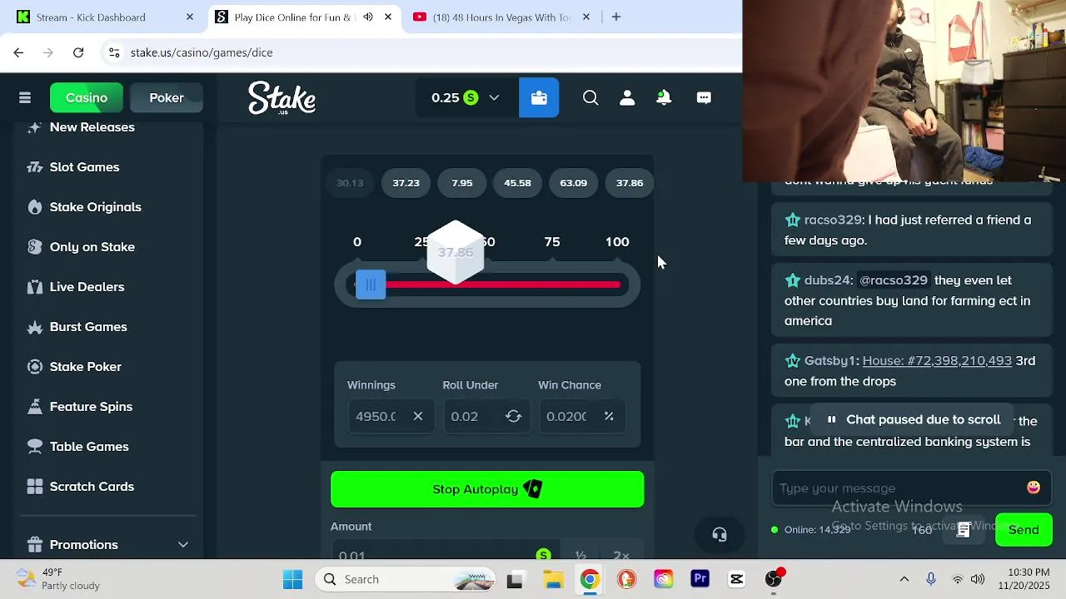Clear the Winnings multiplier with X icon
The height and width of the screenshot is (599, 1066).
pyautogui.click(x=418, y=416)
